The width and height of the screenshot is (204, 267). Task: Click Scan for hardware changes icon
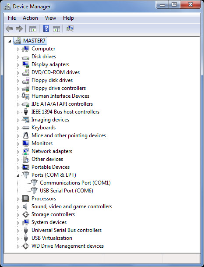point(70,28)
